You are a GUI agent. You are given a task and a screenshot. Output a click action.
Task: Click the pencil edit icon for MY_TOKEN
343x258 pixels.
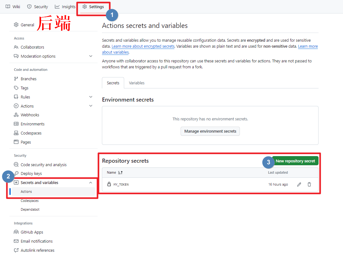tap(299, 184)
